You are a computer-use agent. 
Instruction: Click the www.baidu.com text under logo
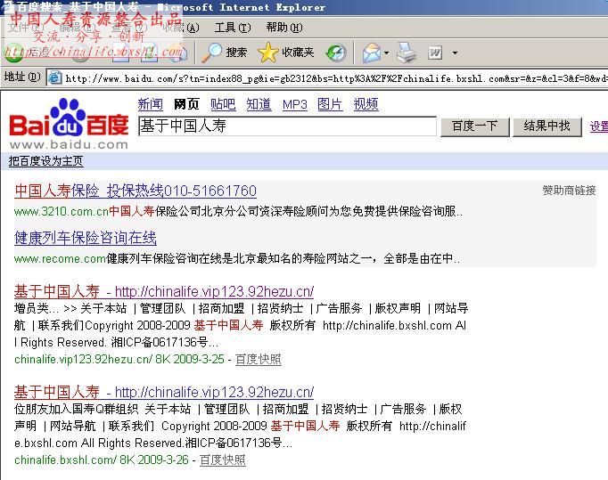[69, 145]
